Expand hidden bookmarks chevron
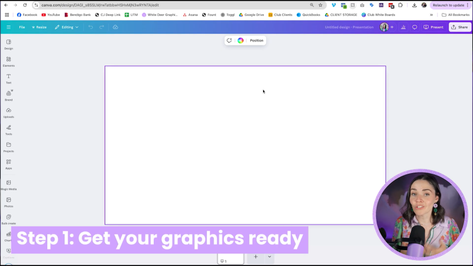Image resolution: width=473 pixels, height=266 pixels. pos(432,15)
